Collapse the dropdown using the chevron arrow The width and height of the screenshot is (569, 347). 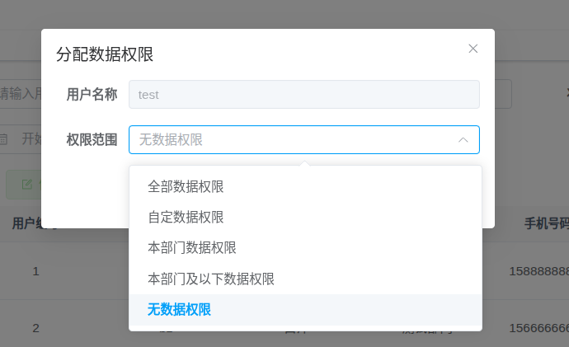(x=463, y=140)
